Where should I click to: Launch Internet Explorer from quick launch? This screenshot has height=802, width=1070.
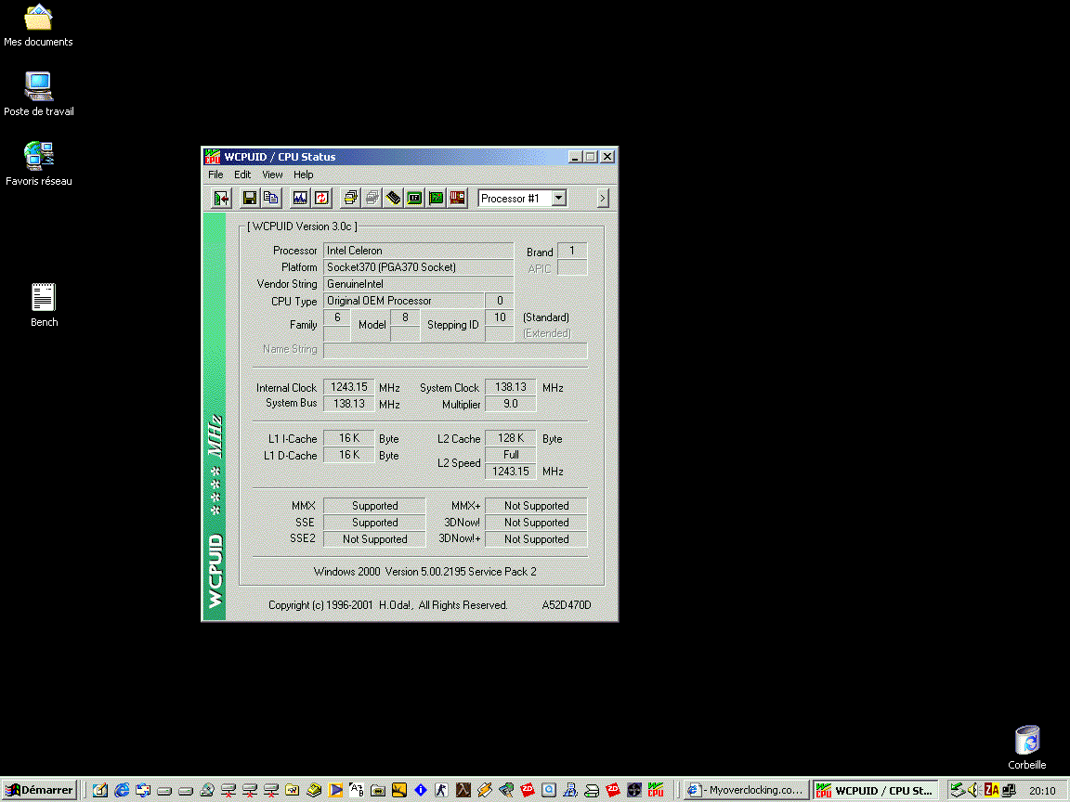tap(122, 791)
